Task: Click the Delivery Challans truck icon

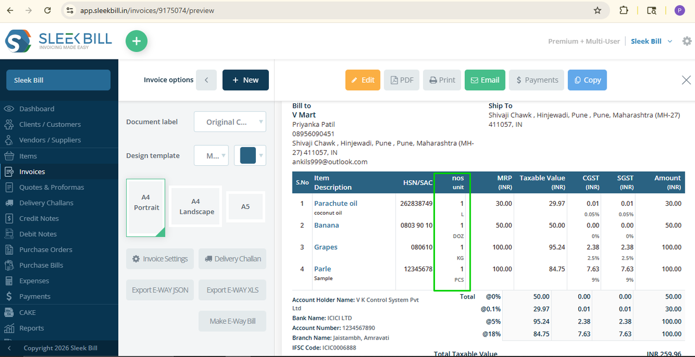Action: click(x=9, y=203)
